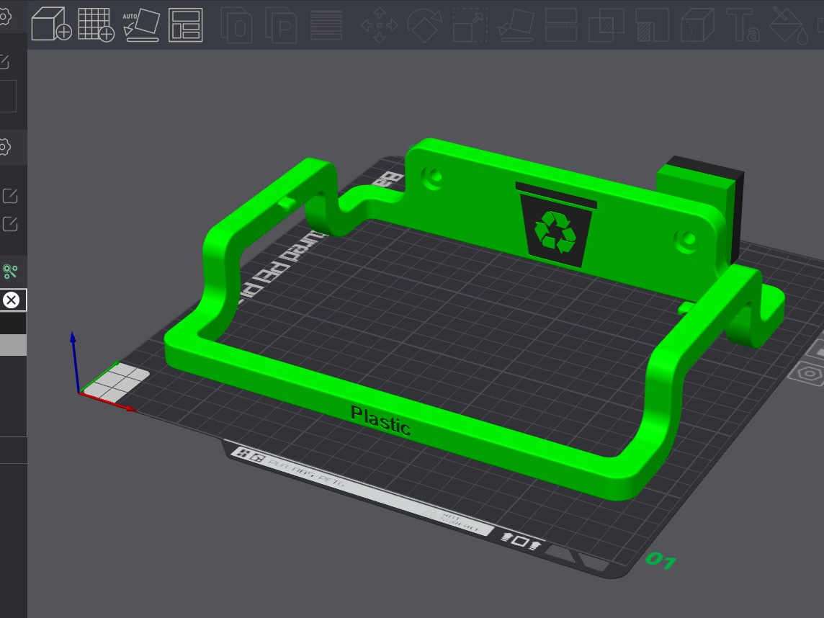The height and width of the screenshot is (618, 824).
Task: Select the Scale tool
Action: [470, 24]
